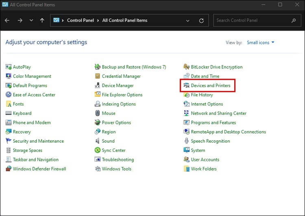
Task: Open the Programs and Features link
Action: pyautogui.click(x=213, y=123)
